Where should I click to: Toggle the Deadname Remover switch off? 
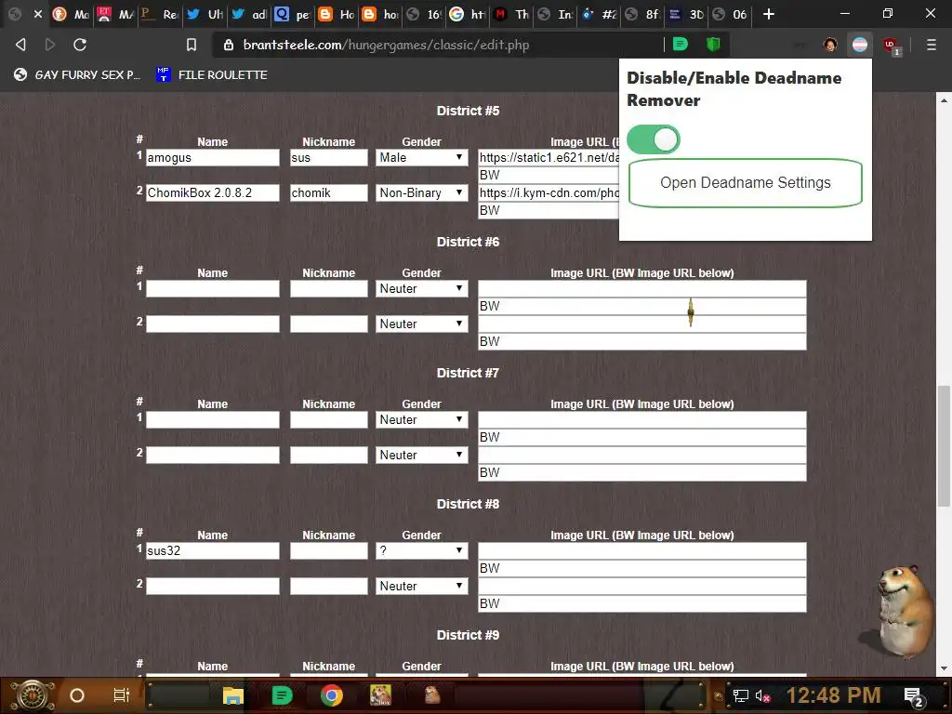pos(654,139)
